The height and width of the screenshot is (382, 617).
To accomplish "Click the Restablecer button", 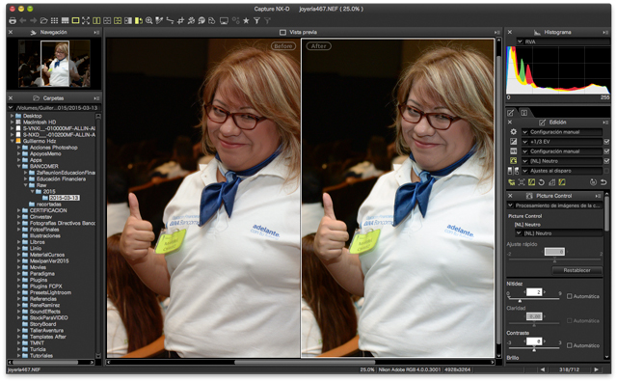I will pos(577,270).
